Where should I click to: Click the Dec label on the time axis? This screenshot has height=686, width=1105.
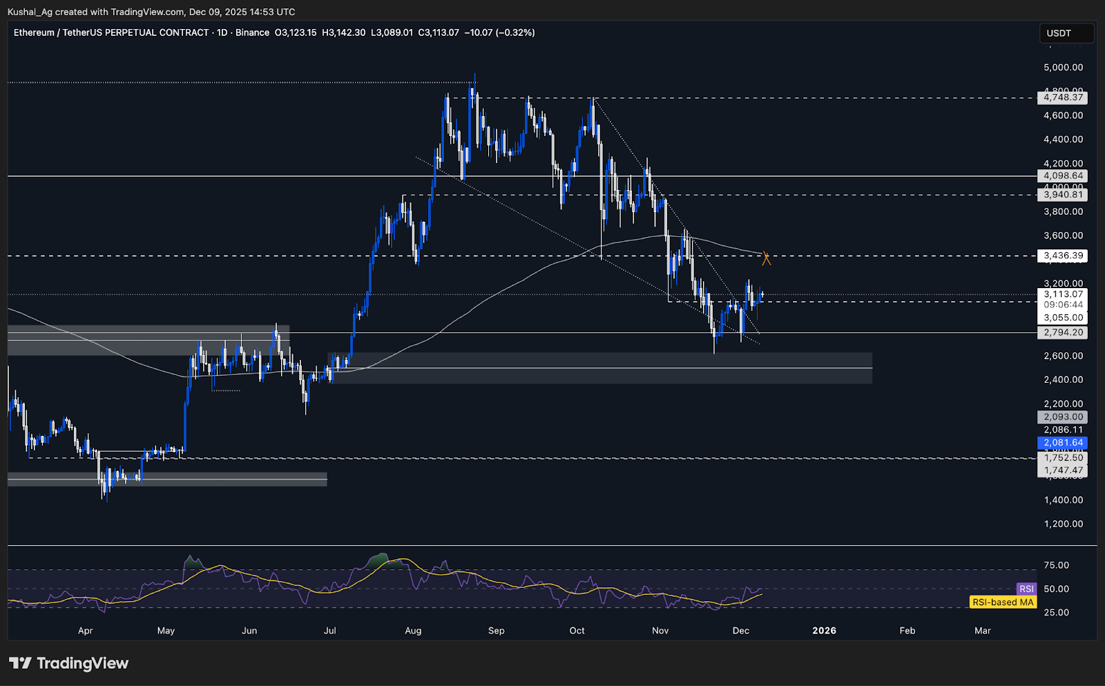(x=740, y=631)
